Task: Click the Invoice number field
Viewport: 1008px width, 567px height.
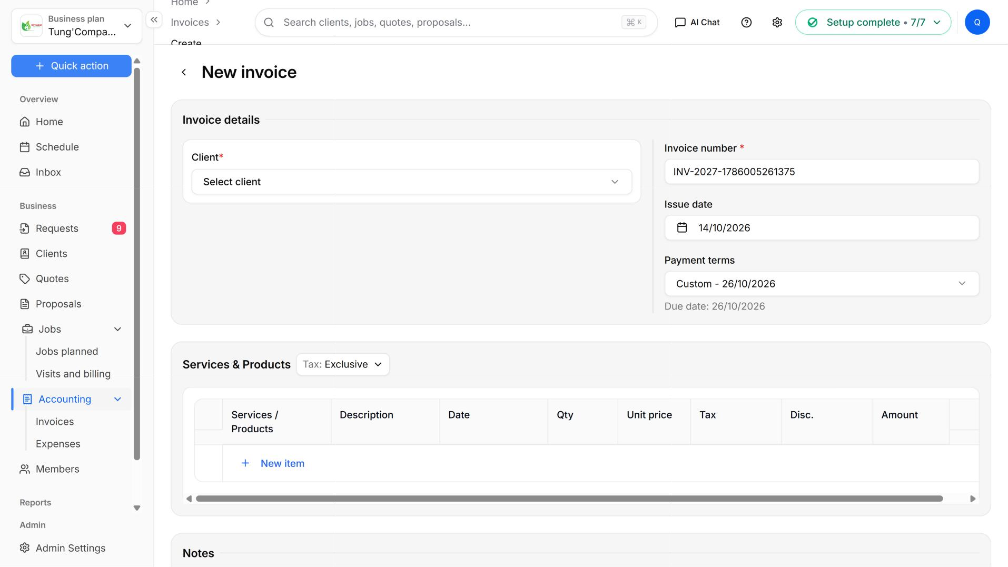Action: pyautogui.click(x=821, y=172)
